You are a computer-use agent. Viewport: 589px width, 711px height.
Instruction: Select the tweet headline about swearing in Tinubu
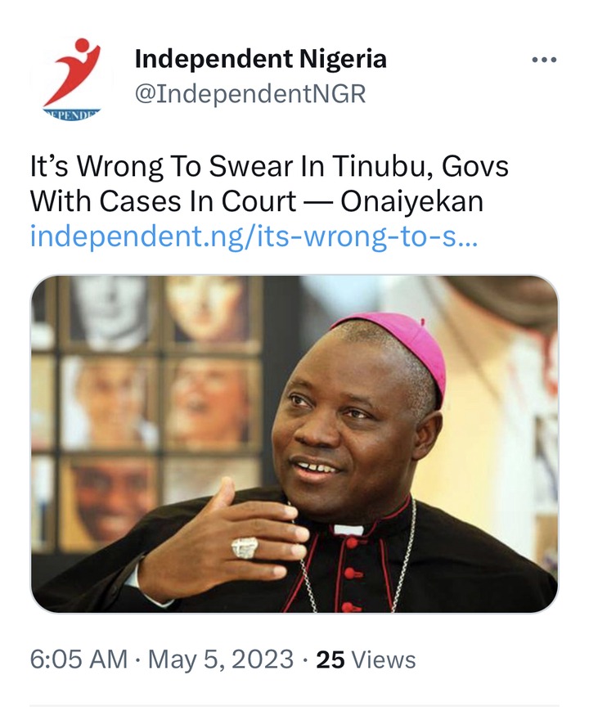click(269, 183)
